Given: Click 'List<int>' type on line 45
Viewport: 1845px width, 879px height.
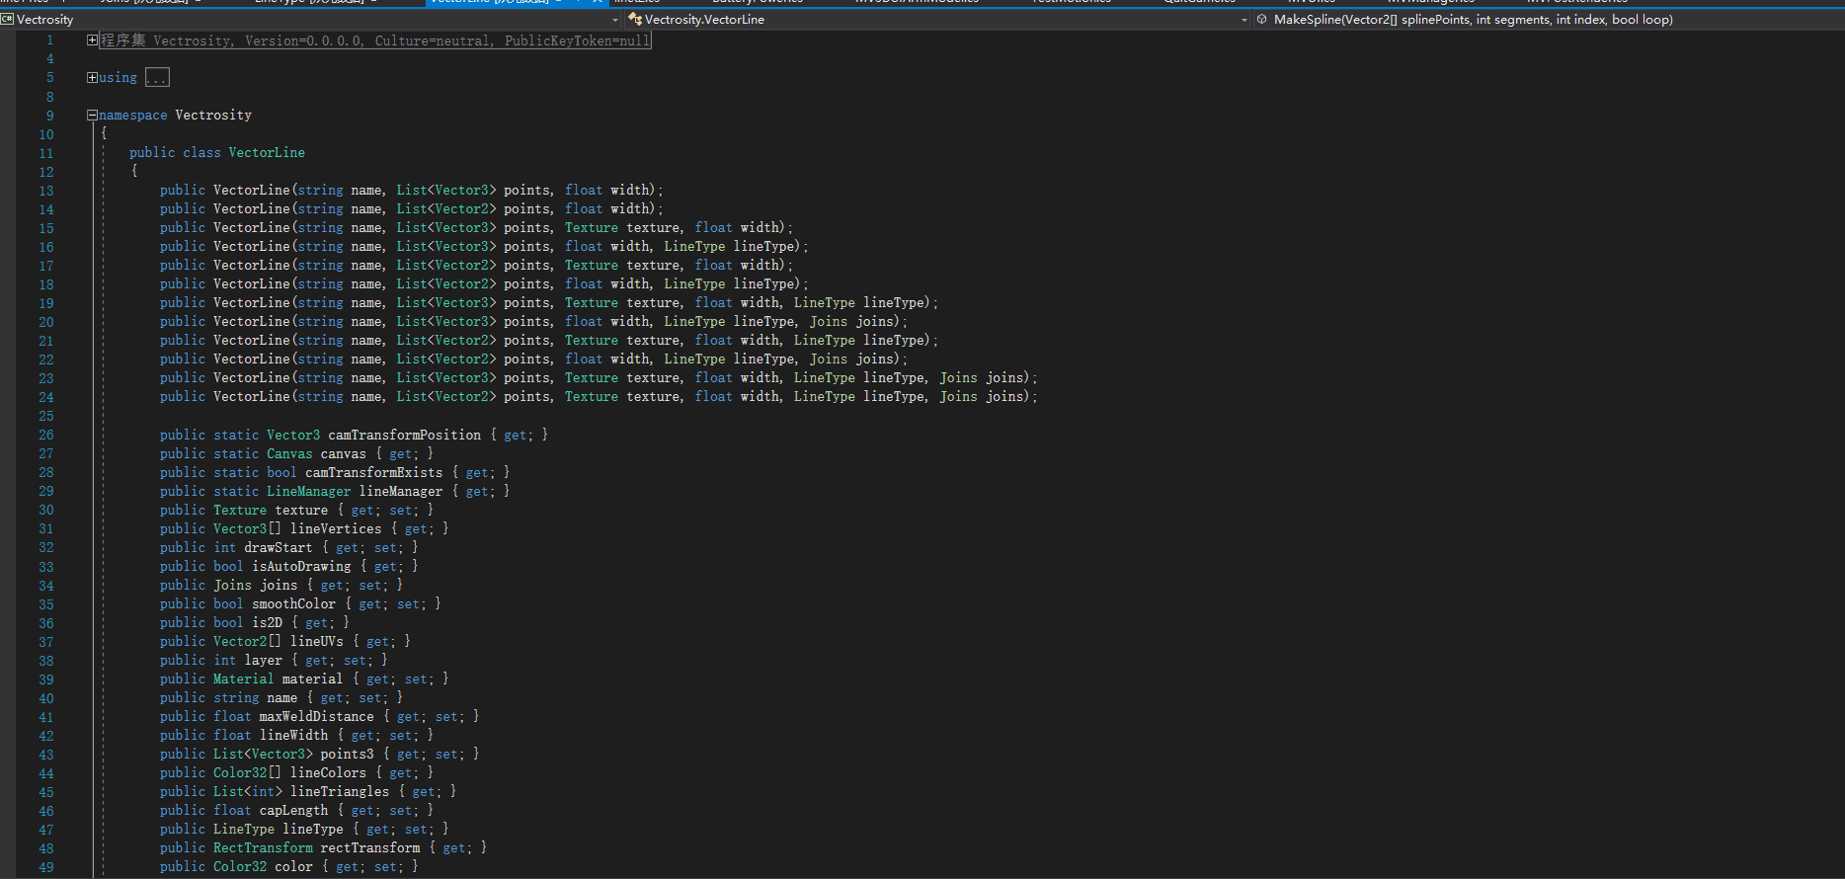Looking at the screenshot, I should coord(248,791).
